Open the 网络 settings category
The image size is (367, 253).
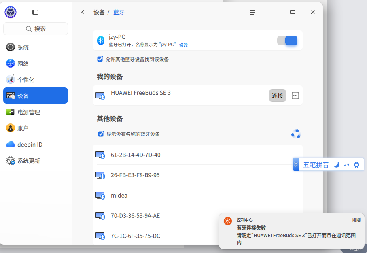pyautogui.click(x=36, y=64)
